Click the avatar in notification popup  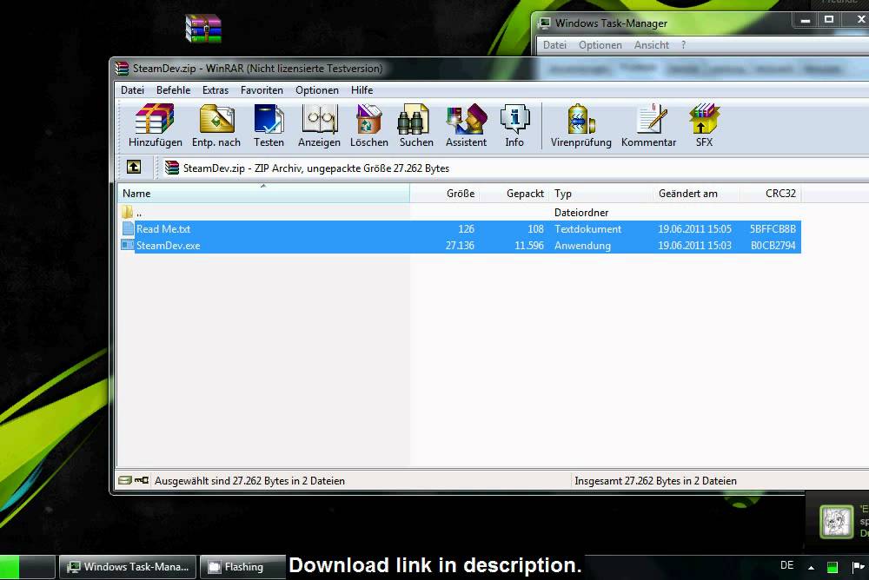[836, 521]
